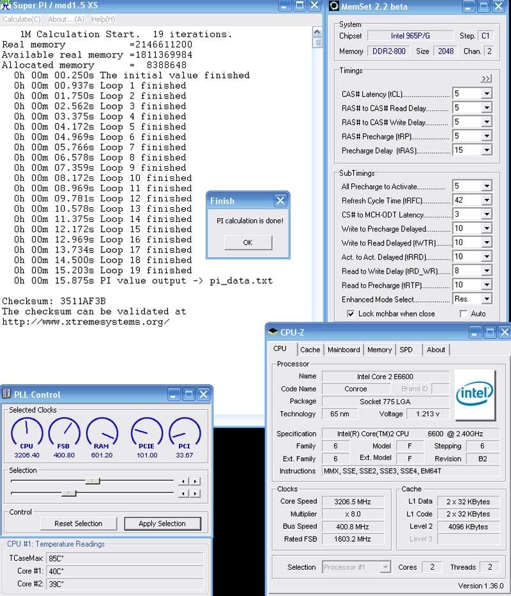This screenshot has height=596, width=511.
Task: Select the CPU tab in CPU-Z
Action: (280, 349)
